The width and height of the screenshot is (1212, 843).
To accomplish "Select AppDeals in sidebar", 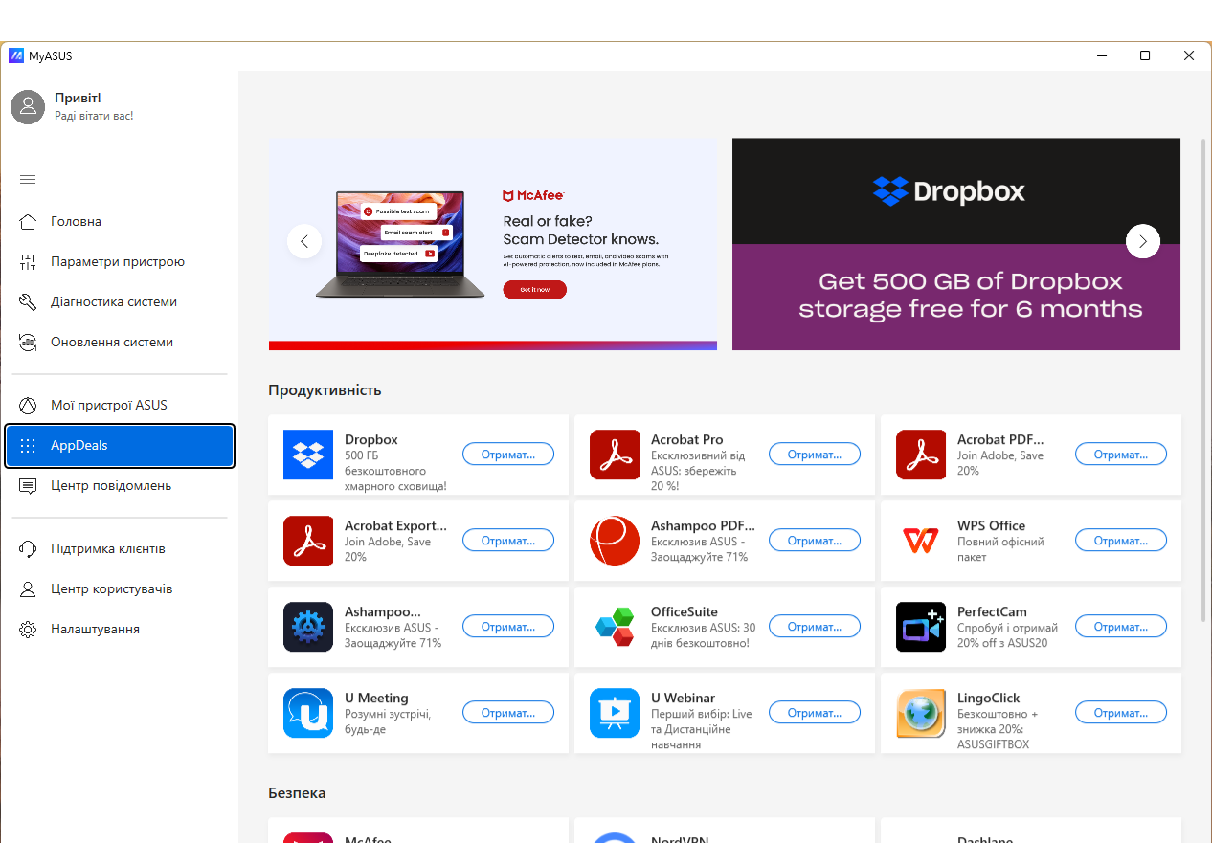I will tap(120, 445).
